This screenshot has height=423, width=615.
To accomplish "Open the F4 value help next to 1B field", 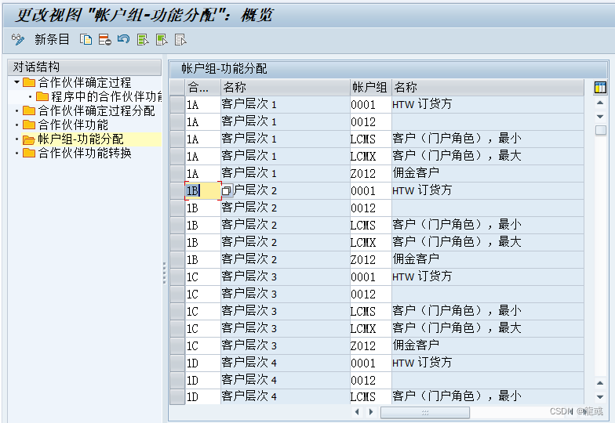I will pos(226,191).
